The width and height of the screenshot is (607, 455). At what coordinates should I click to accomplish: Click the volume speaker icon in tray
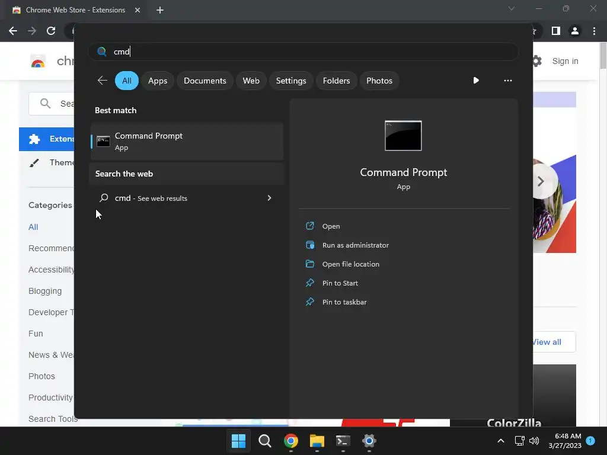click(x=534, y=441)
